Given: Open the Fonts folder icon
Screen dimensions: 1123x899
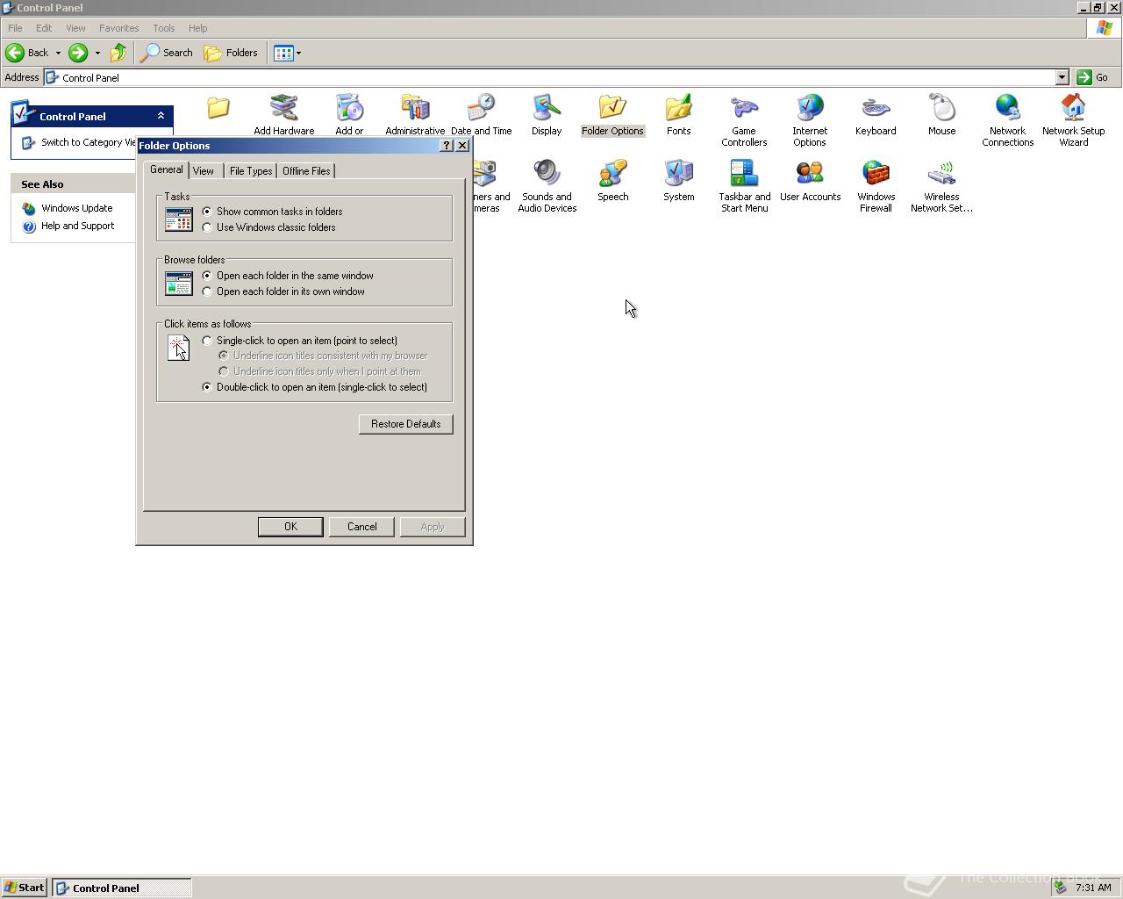Looking at the screenshot, I should 678,115.
